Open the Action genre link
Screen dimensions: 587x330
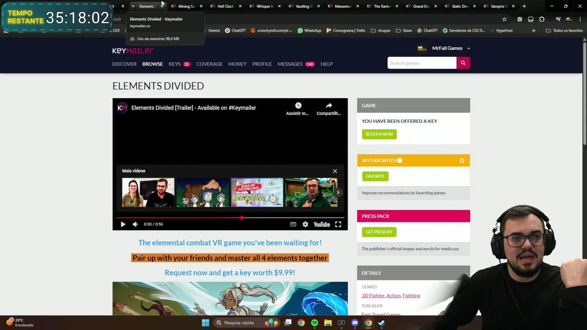pyautogui.click(x=393, y=296)
